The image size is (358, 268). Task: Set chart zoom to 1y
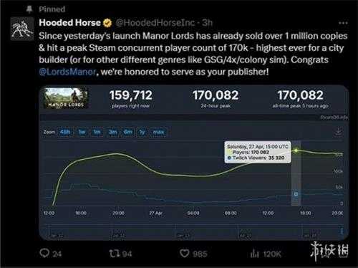pos(142,132)
